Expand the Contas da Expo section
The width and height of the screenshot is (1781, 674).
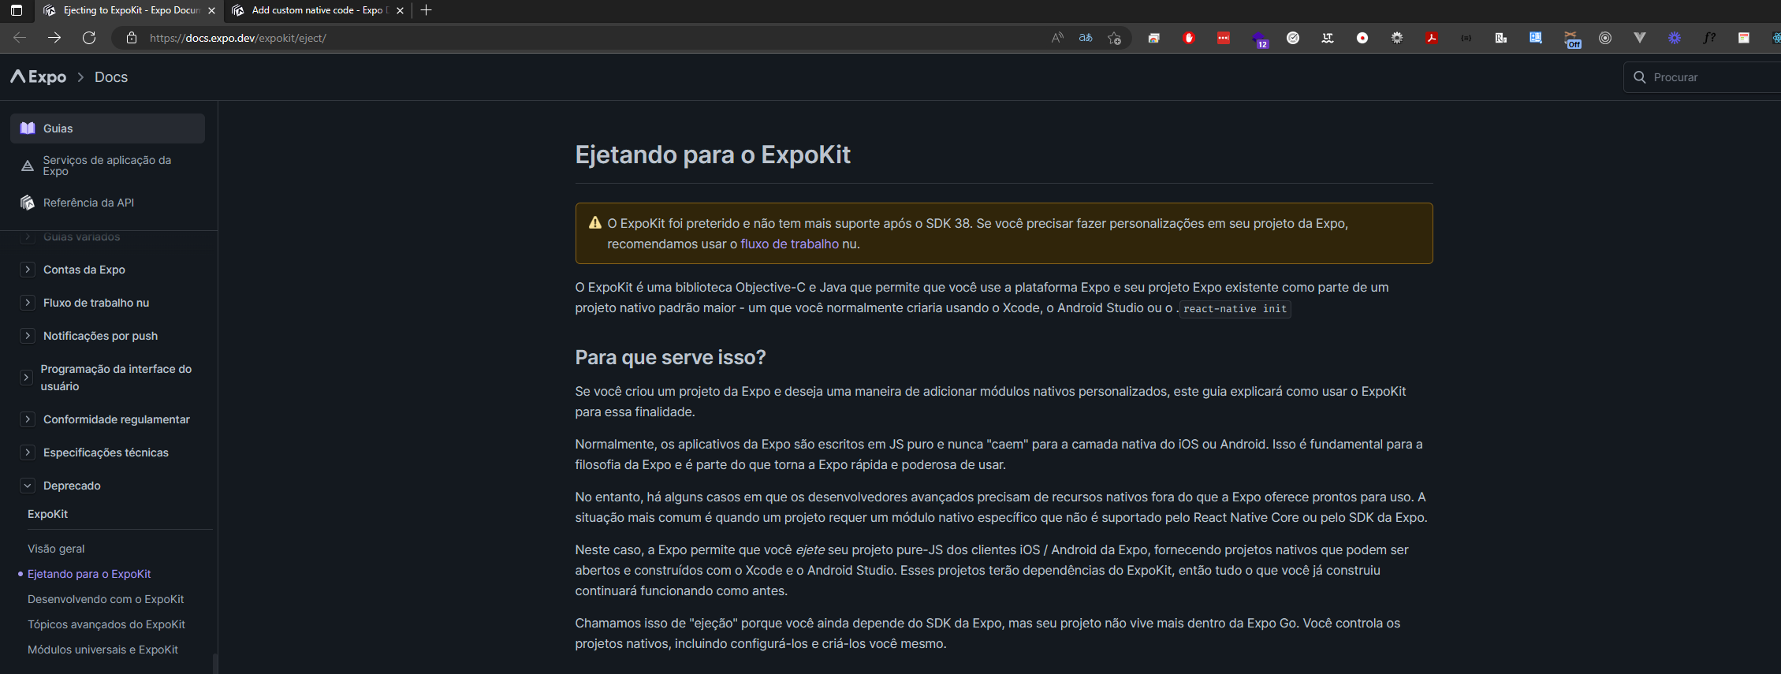(28, 270)
